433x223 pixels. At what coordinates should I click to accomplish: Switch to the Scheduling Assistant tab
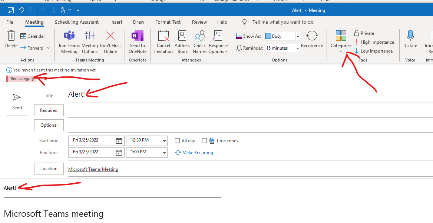[76, 22]
